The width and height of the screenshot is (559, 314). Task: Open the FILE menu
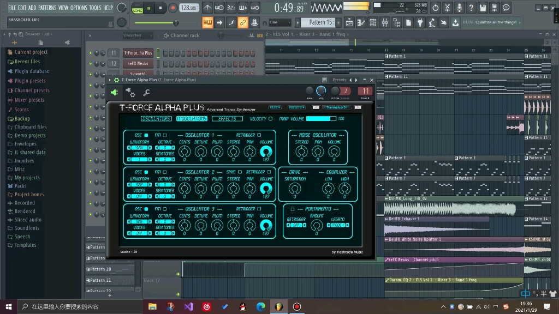[12, 8]
